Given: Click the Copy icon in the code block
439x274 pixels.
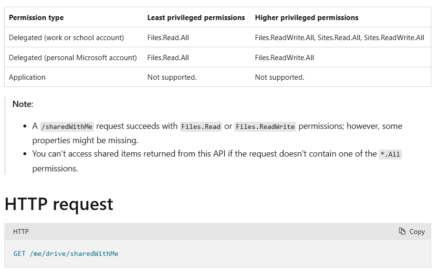Looking at the screenshot, I should click(402, 232).
